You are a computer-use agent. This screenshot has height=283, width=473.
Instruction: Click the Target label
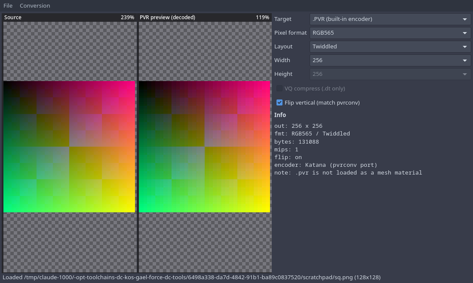(x=283, y=19)
